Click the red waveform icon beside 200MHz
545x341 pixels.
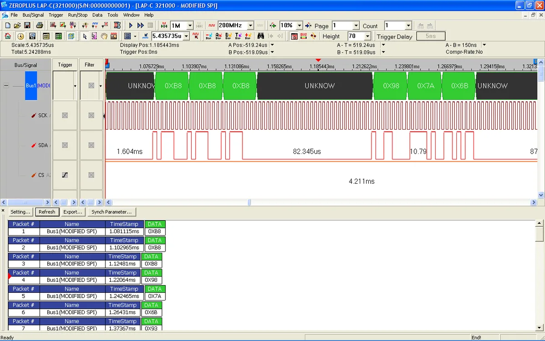[212, 25]
